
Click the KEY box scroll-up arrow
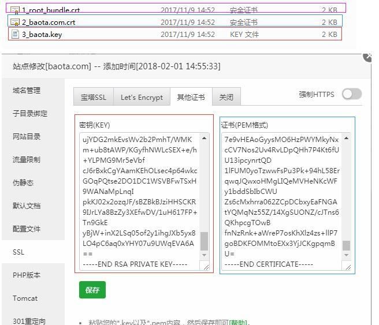tap(205, 139)
